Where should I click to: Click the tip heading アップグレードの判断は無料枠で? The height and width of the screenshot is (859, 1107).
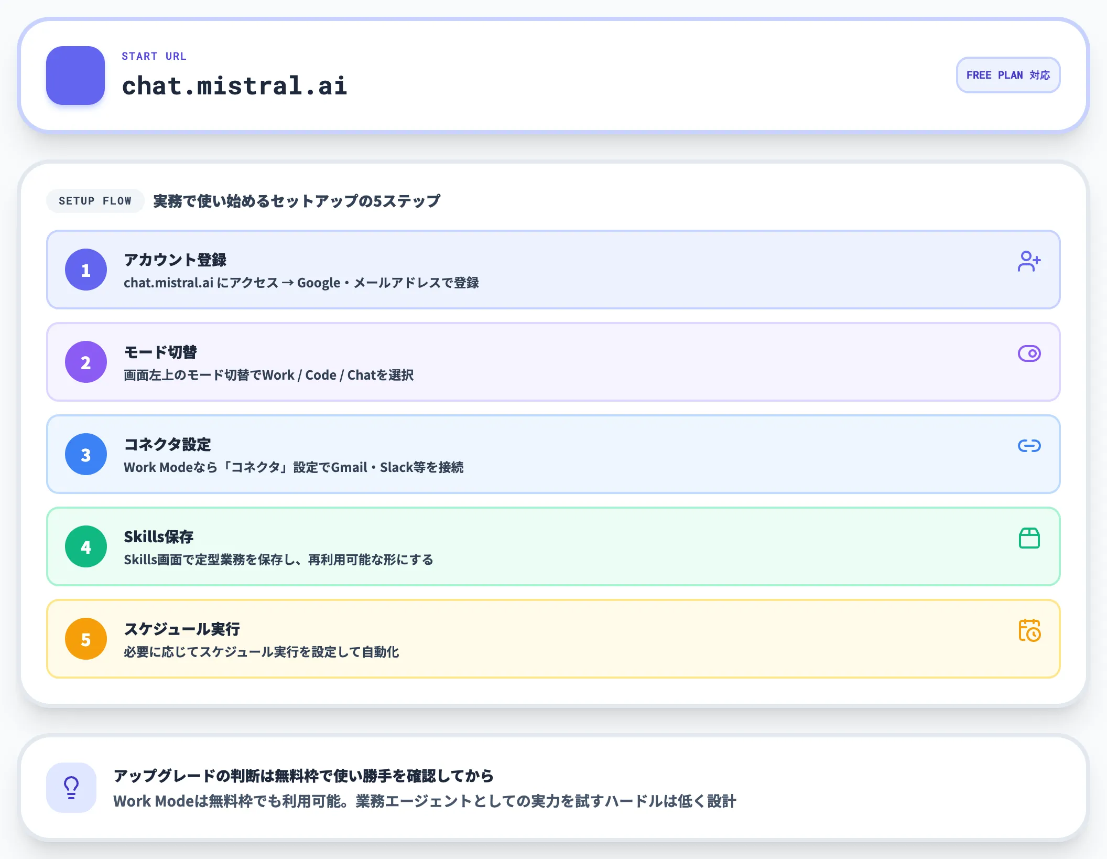tap(303, 776)
